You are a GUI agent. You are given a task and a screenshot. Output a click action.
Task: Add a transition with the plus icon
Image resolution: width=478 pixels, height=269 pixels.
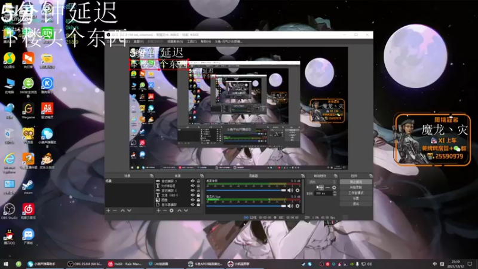pos(320,187)
